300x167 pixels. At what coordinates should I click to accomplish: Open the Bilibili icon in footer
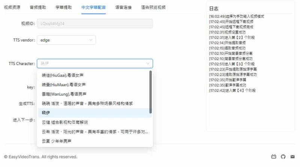[274, 157]
